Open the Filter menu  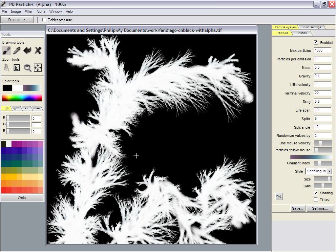[x=29, y=11]
